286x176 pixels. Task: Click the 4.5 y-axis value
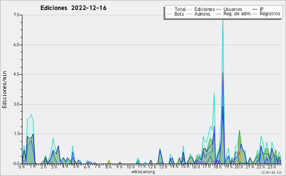pyautogui.click(x=16, y=74)
